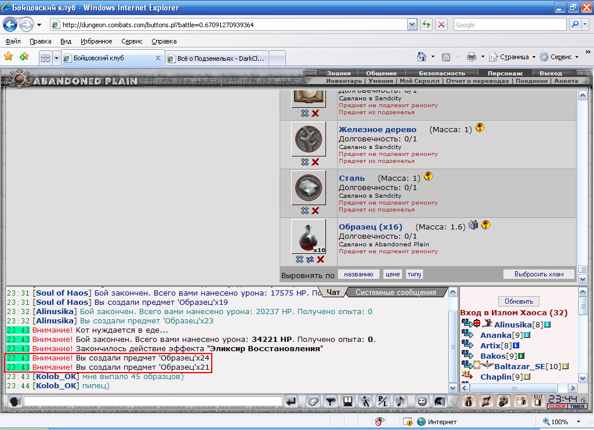
Task: Open the Избранное menu
Action: pos(96,41)
